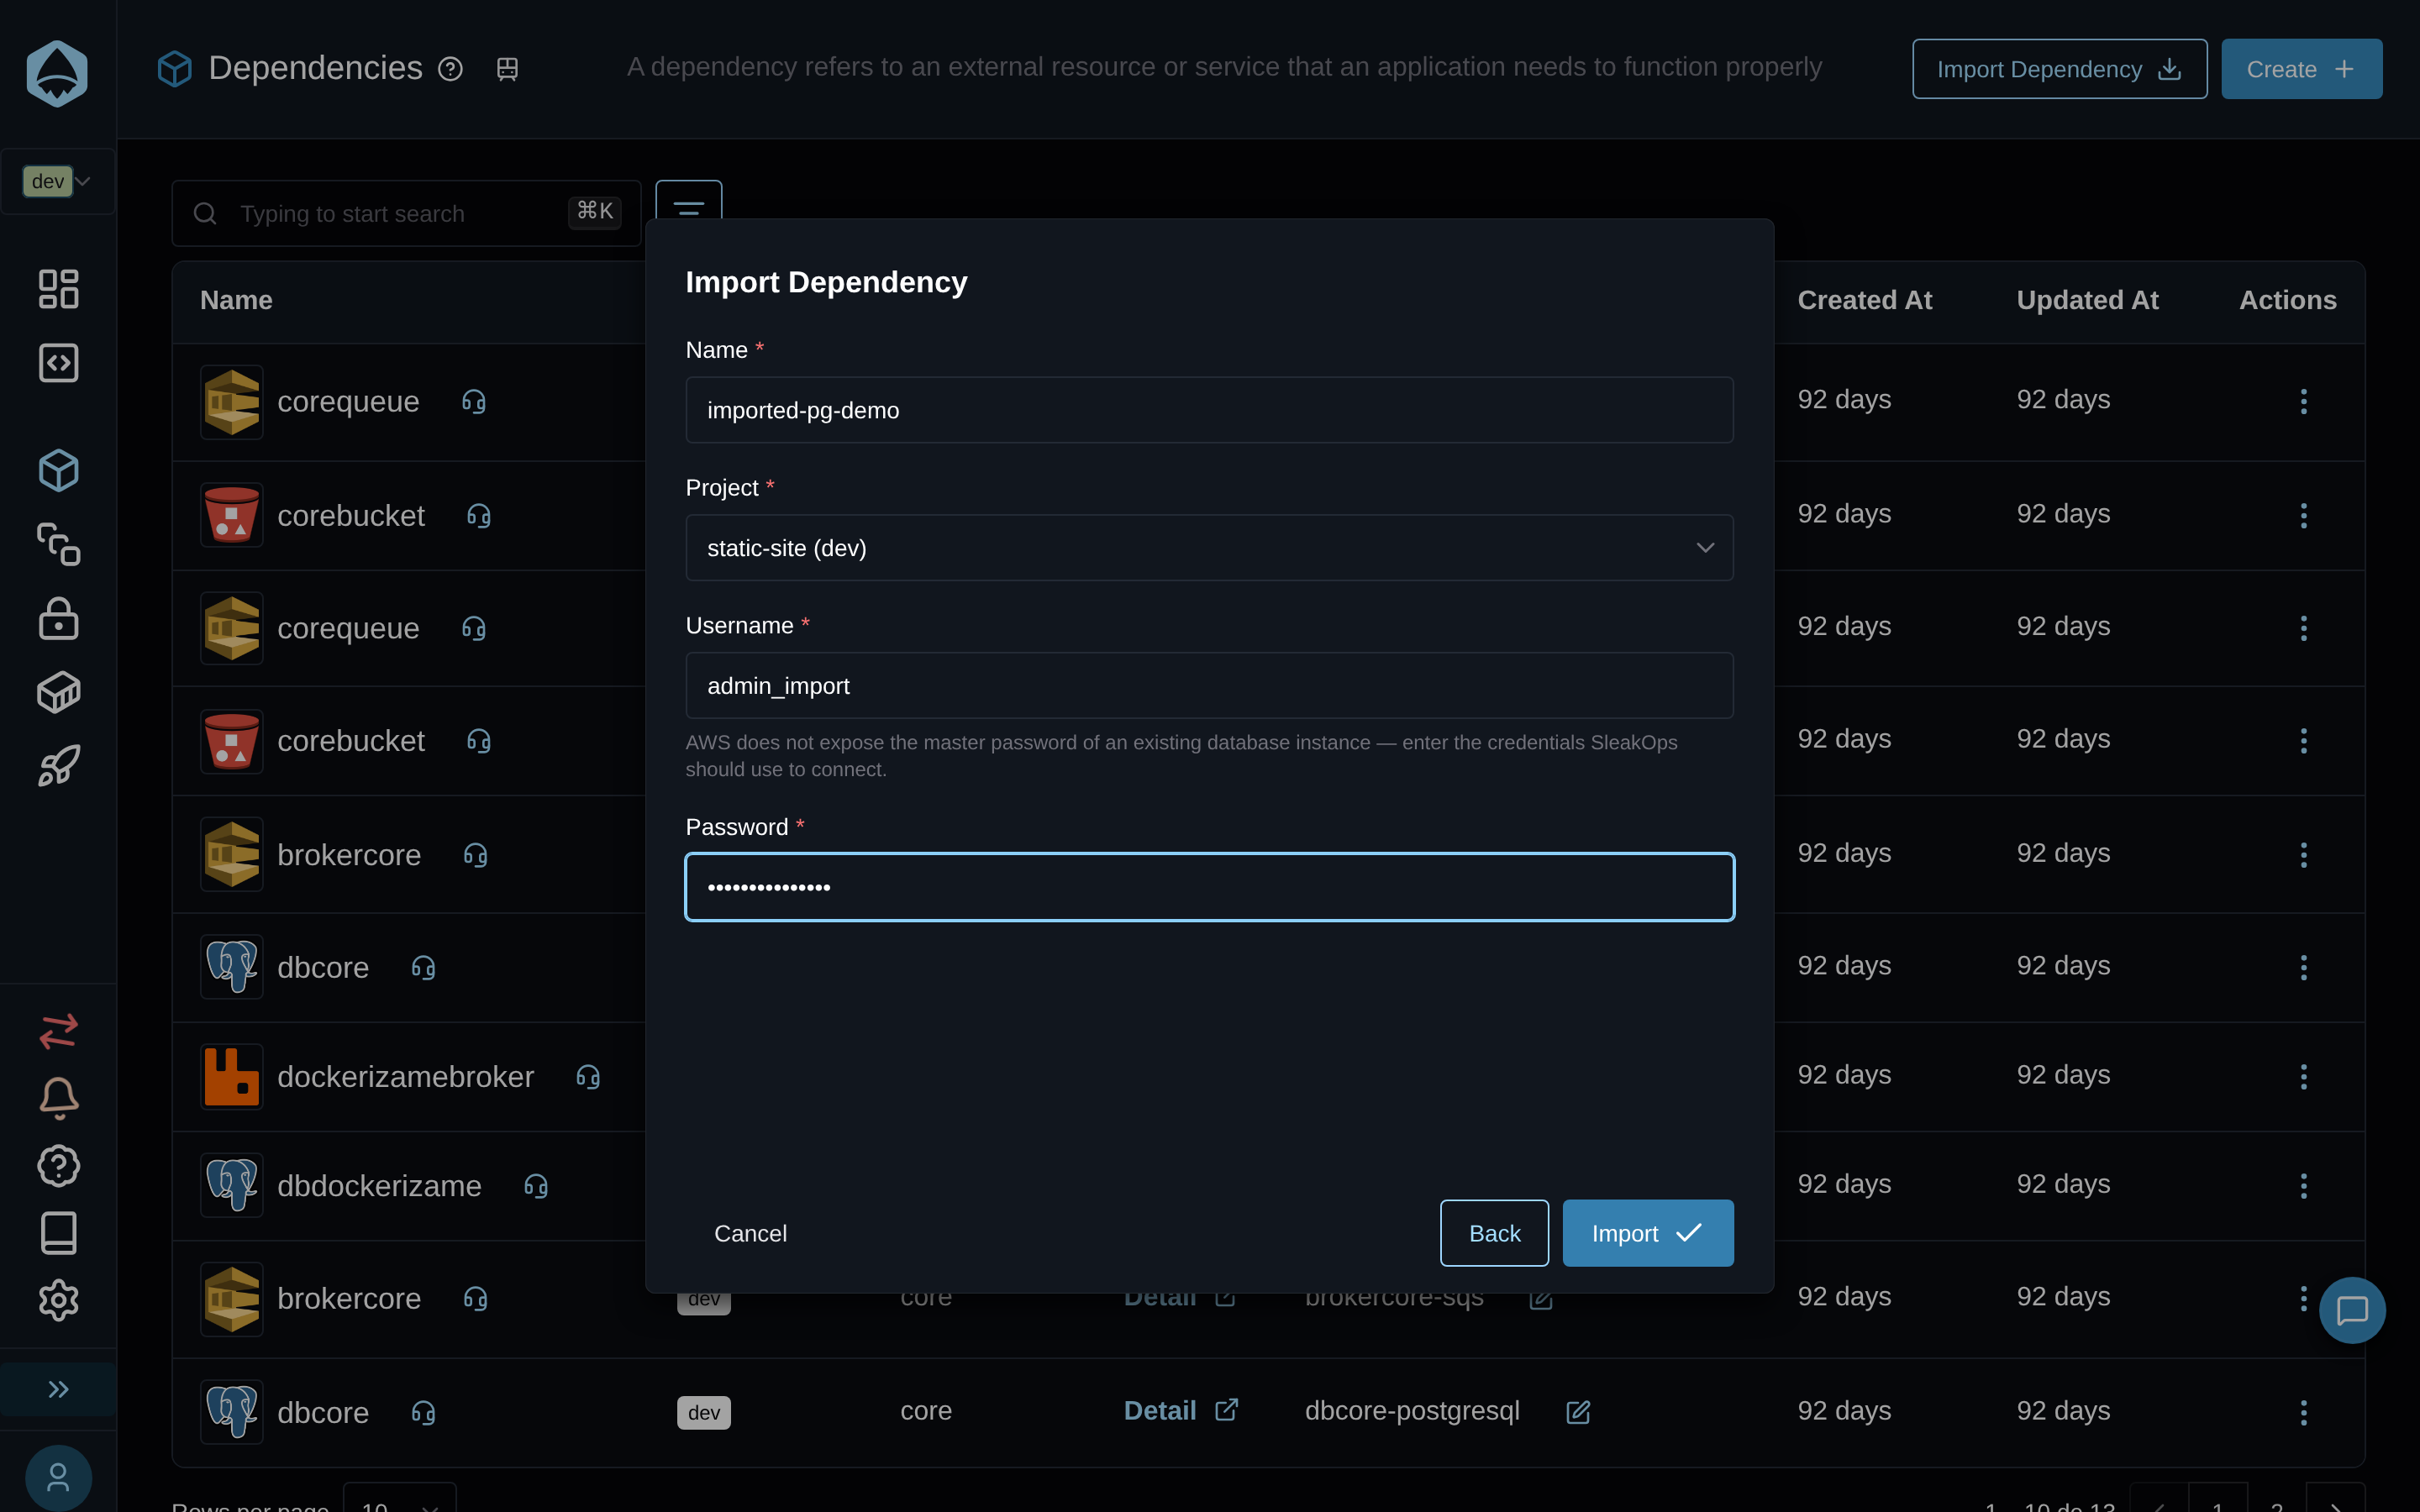
Task: Open the Dependencies cube icon in the sidebar
Action: [x=58, y=470]
